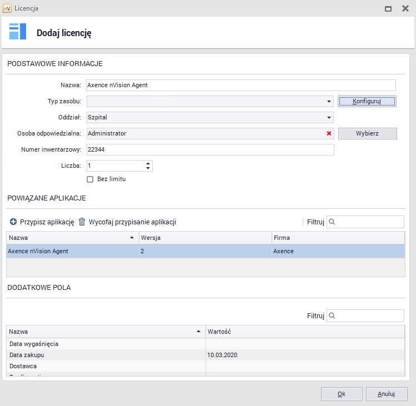Sort applications by Firma column

(x=337, y=238)
